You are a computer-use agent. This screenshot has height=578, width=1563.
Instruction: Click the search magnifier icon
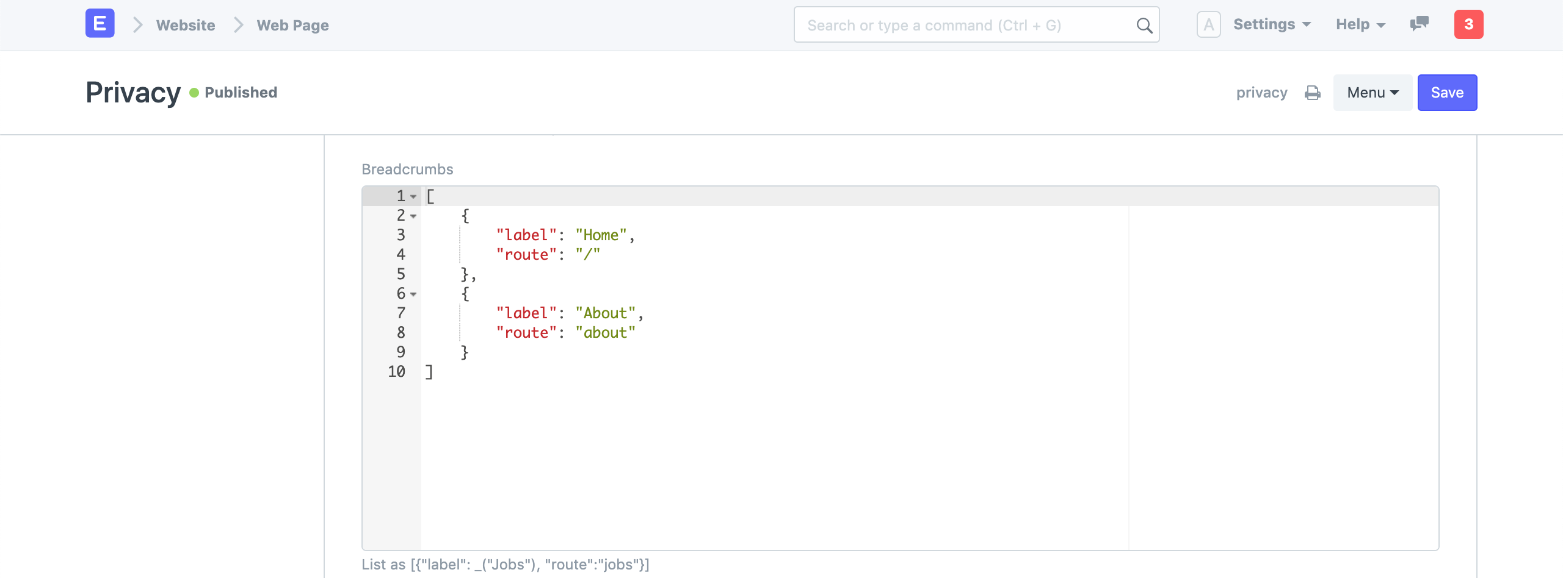click(1144, 25)
